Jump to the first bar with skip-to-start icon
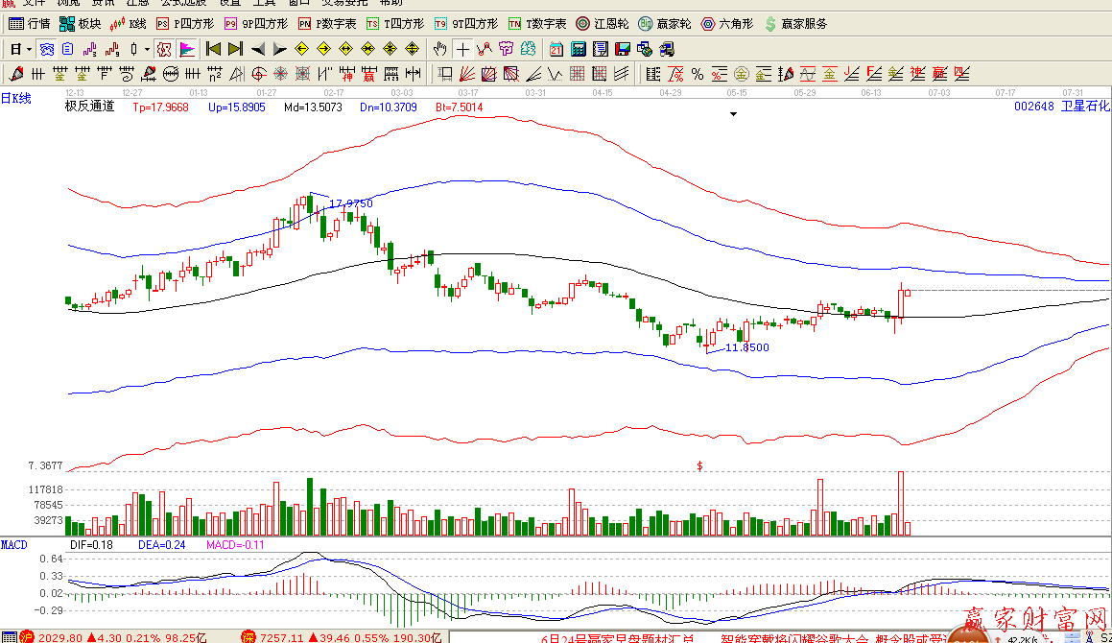This screenshot has height=643, width=1112. 213,49
